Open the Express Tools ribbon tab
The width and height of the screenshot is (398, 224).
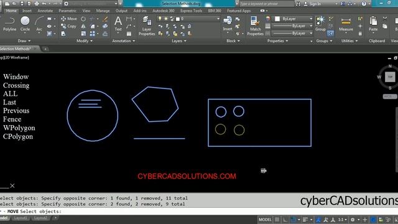tap(191, 11)
